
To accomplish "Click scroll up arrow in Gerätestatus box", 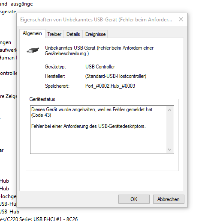I will pos(170,110).
